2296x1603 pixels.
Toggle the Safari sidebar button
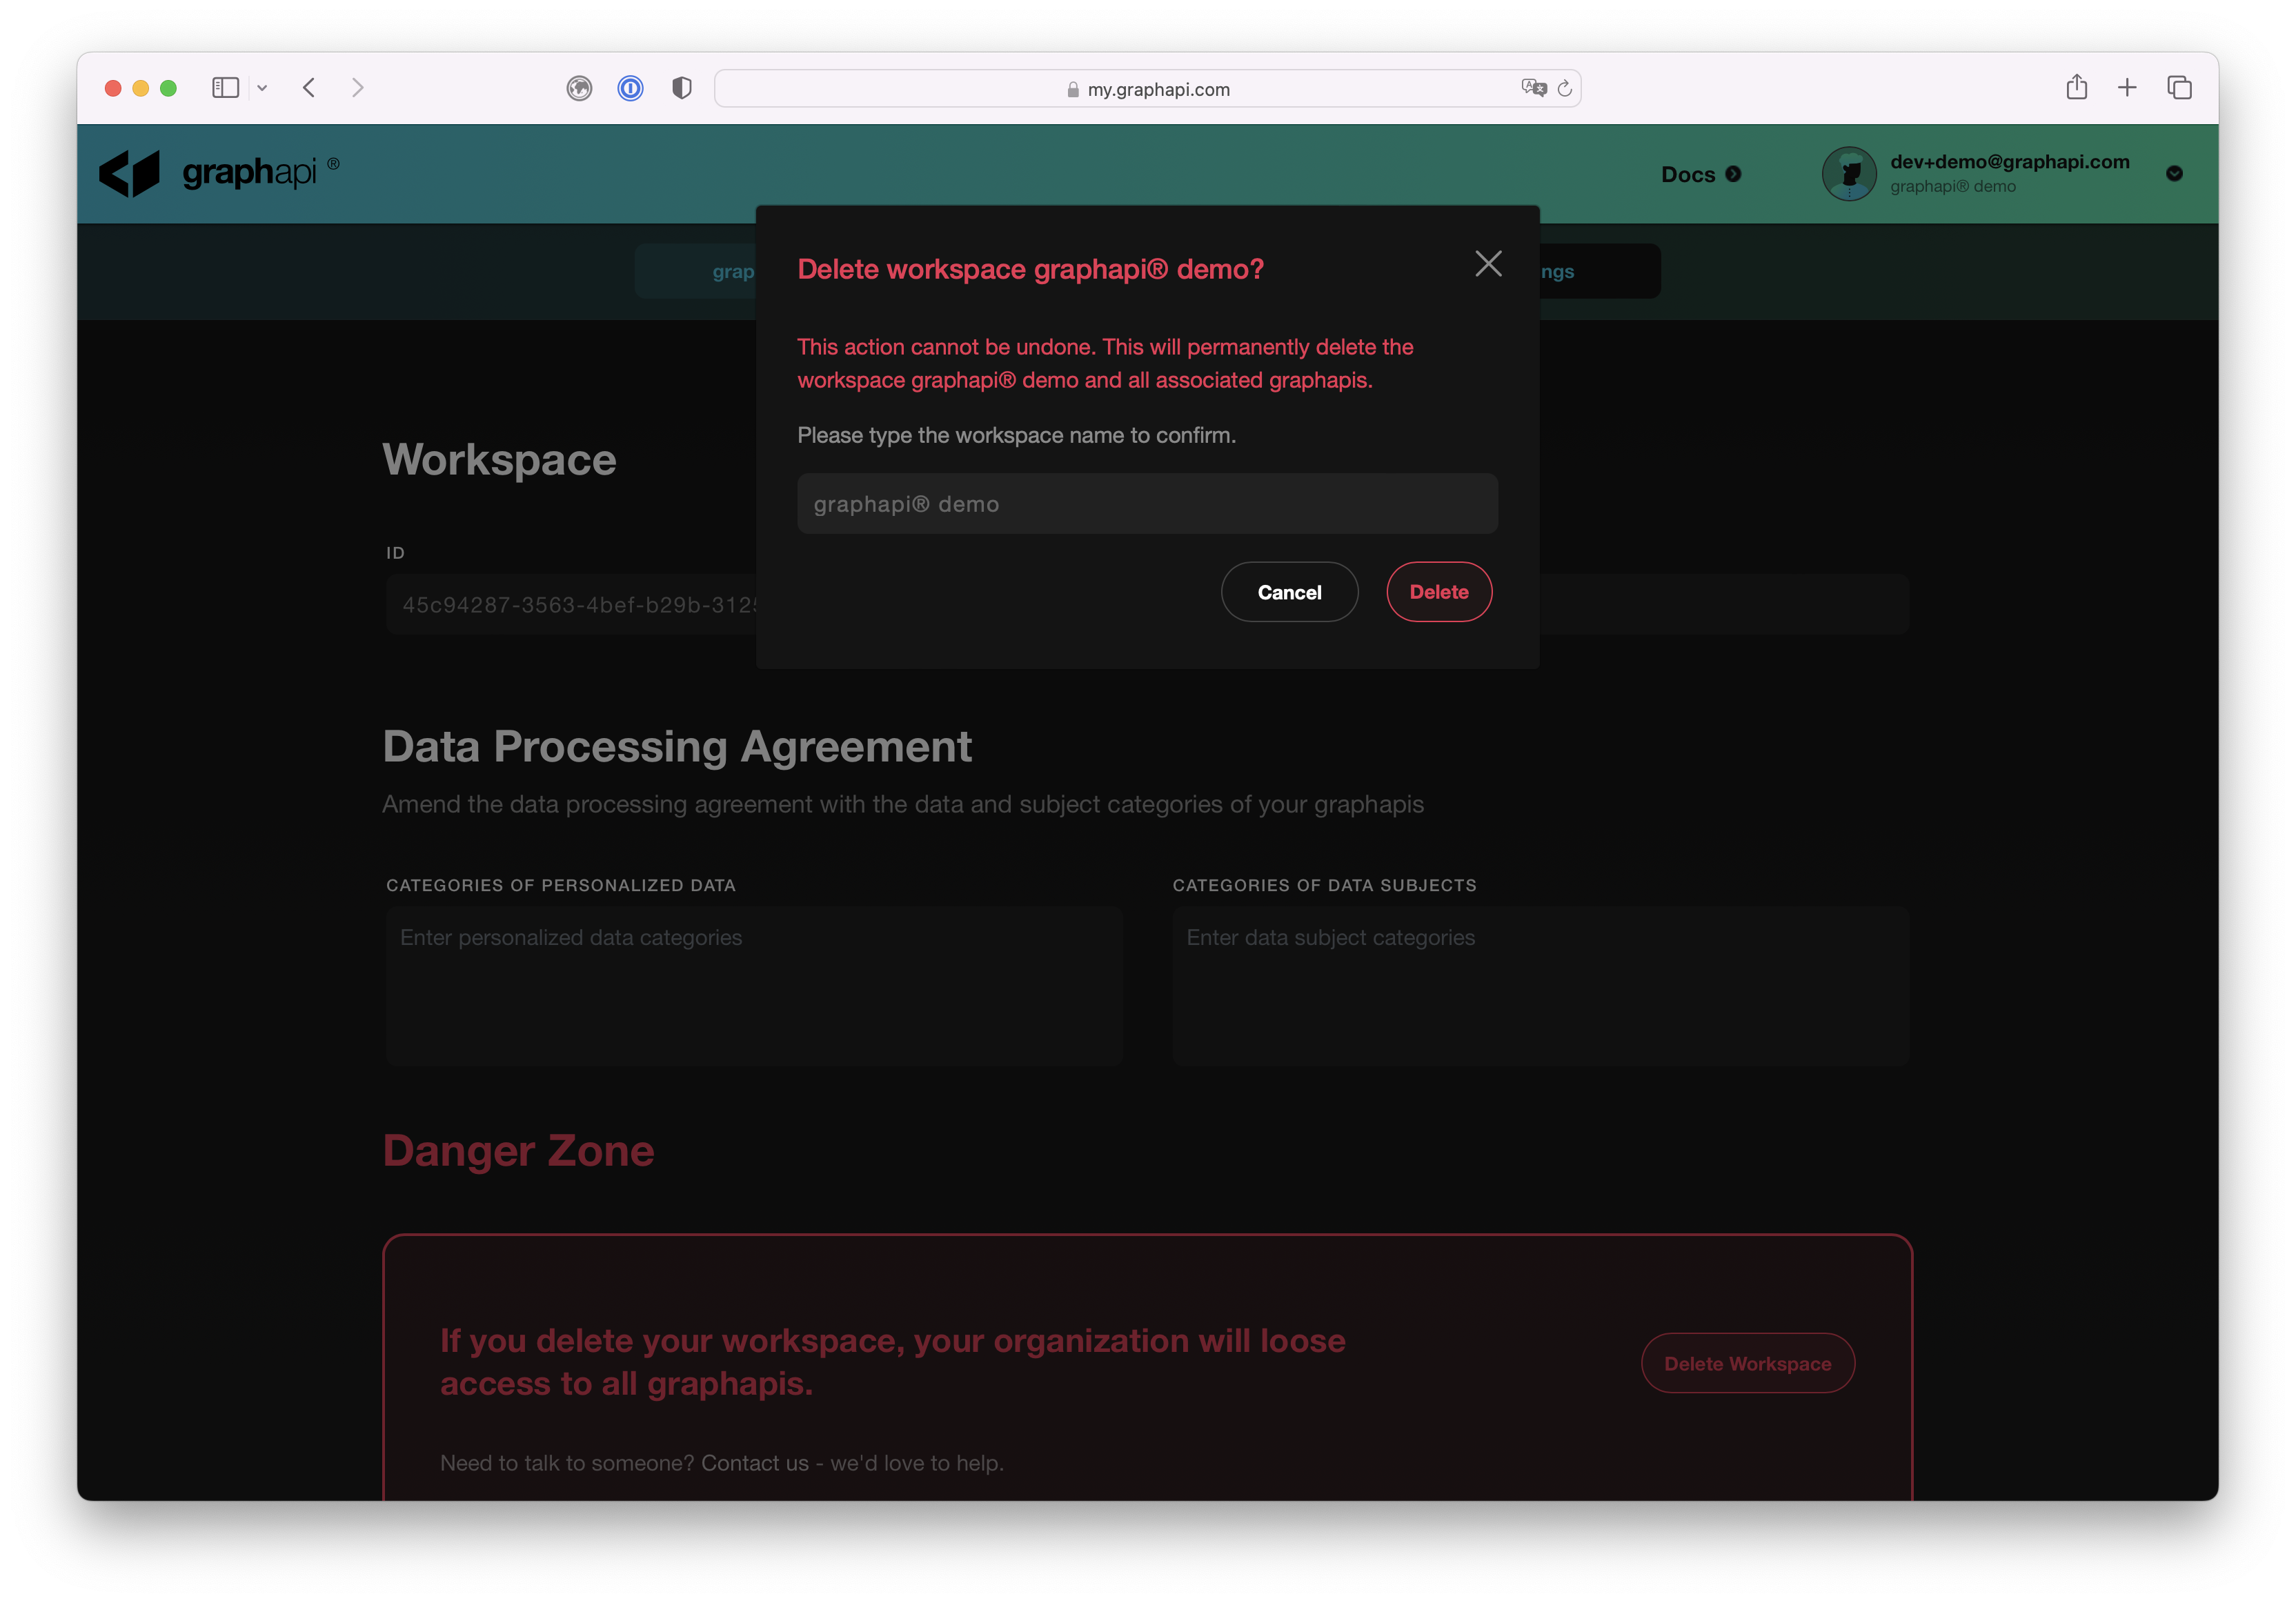click(x=226, y=88)
